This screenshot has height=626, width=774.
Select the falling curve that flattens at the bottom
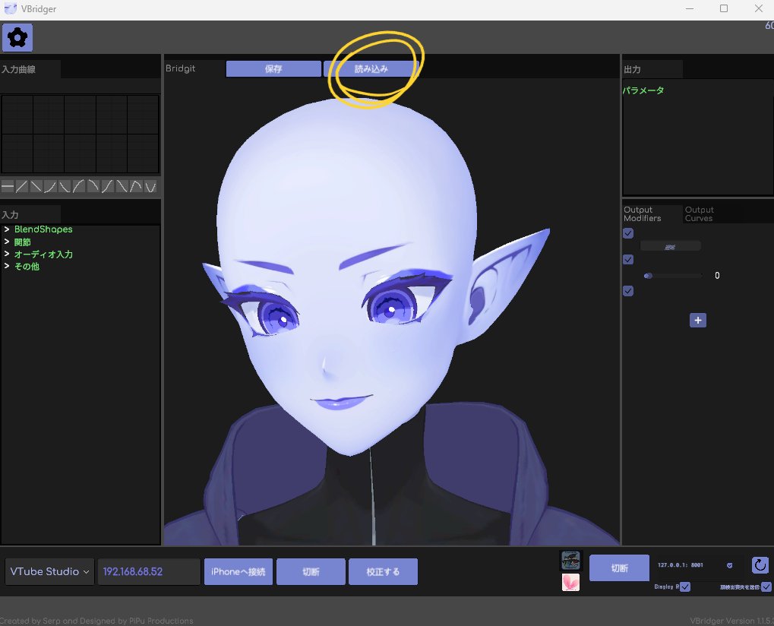(65, 187)
